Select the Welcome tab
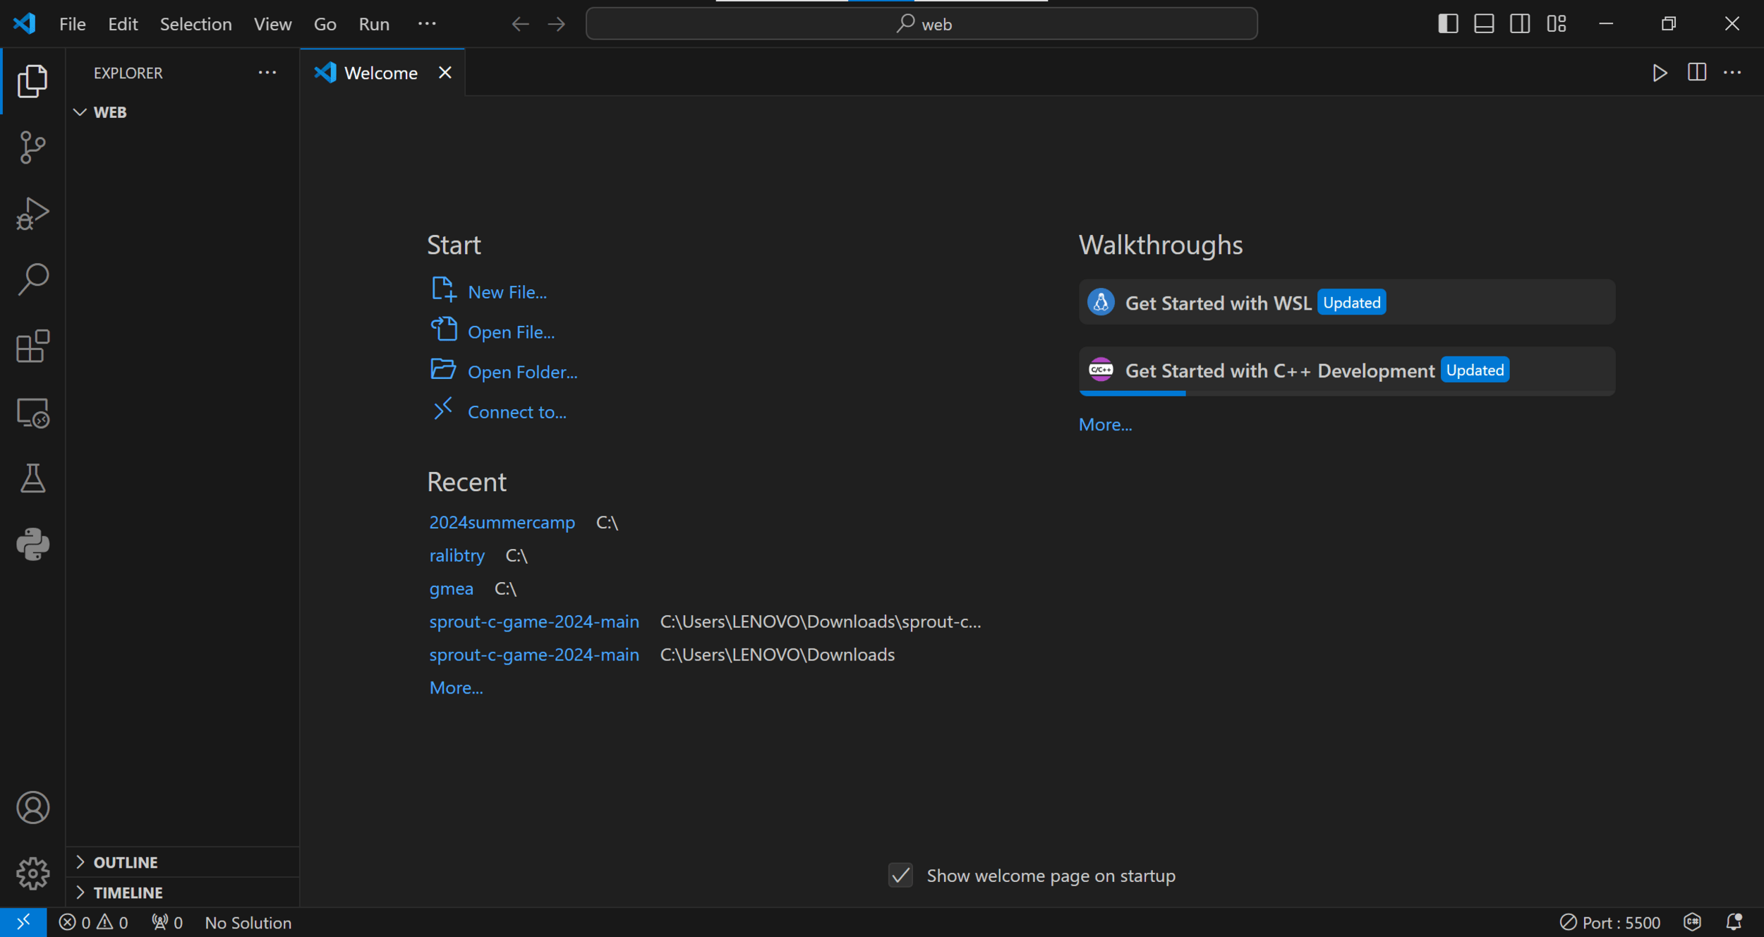This screenshot has height=937, width=1764. point(380,73)
